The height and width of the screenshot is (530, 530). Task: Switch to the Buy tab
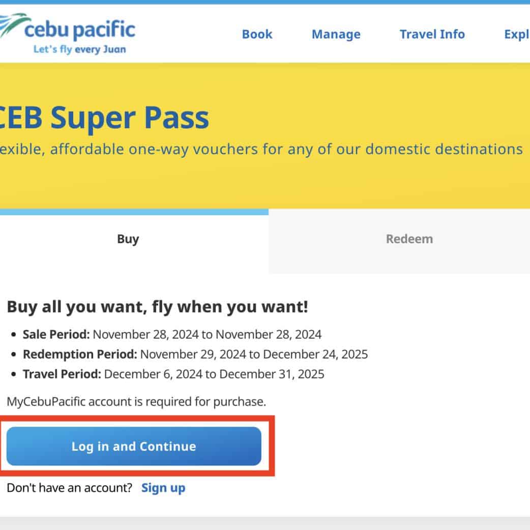tap(128, 239)
